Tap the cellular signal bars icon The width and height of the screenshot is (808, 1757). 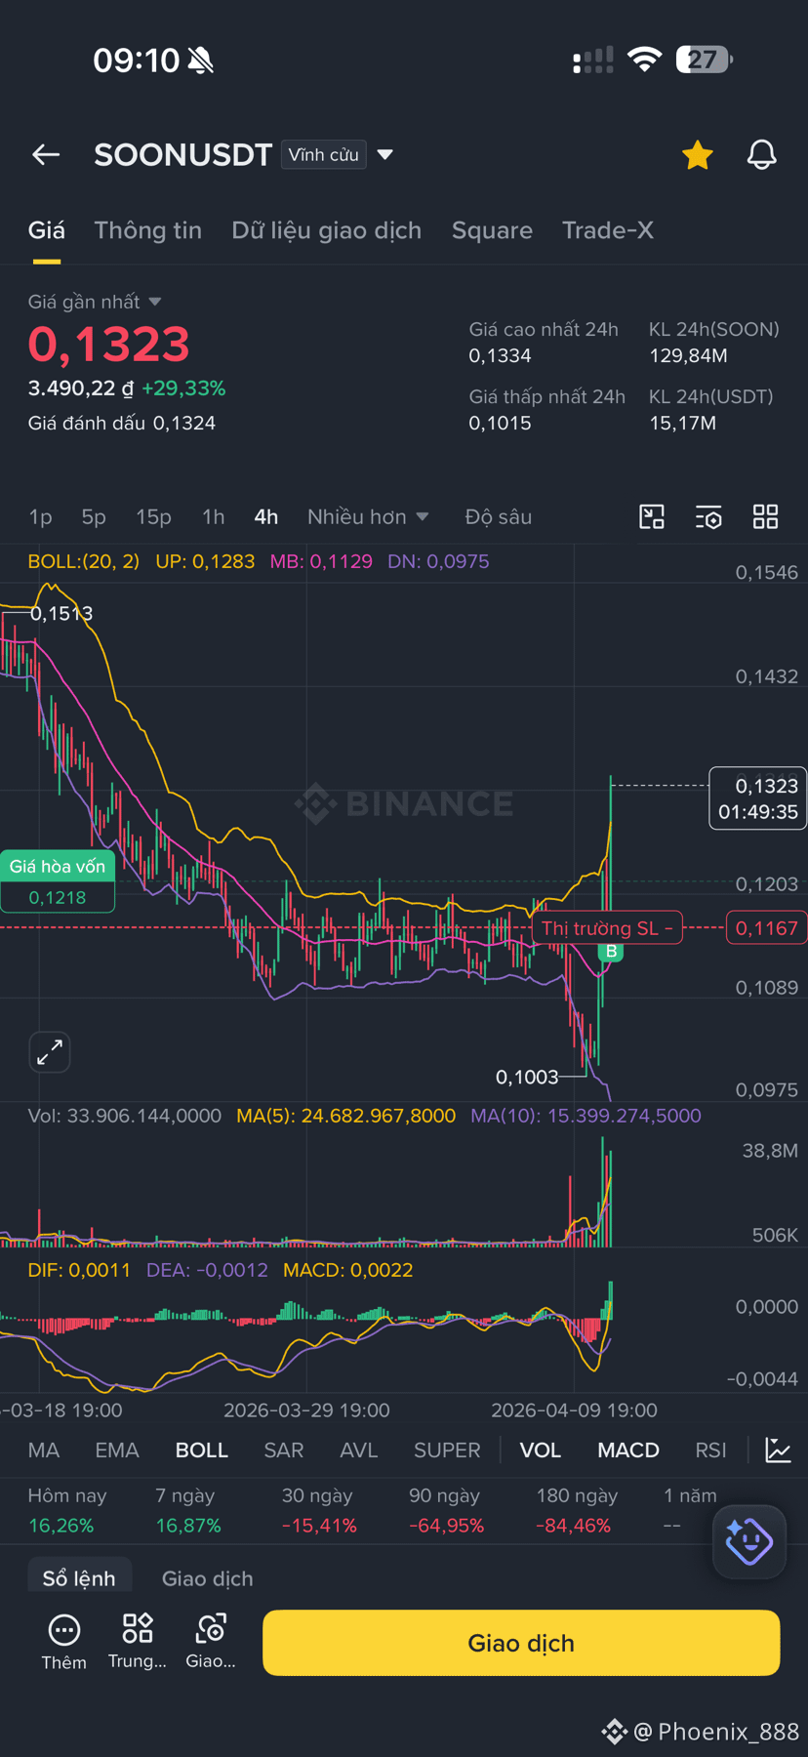tap(593, 61)
